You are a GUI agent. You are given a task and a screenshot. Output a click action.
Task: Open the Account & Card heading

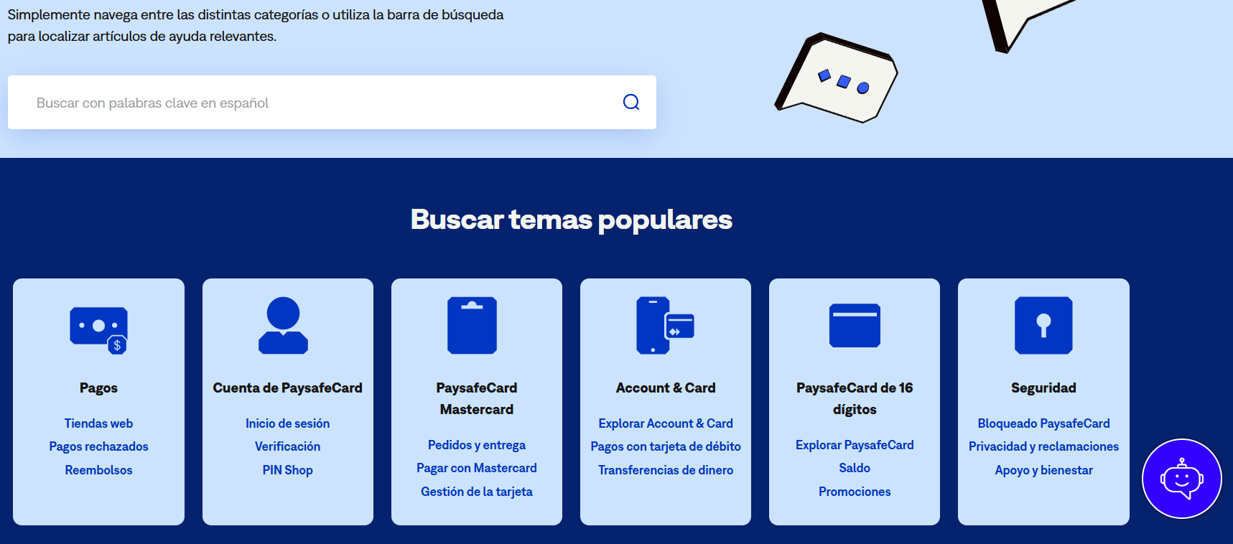666,388
